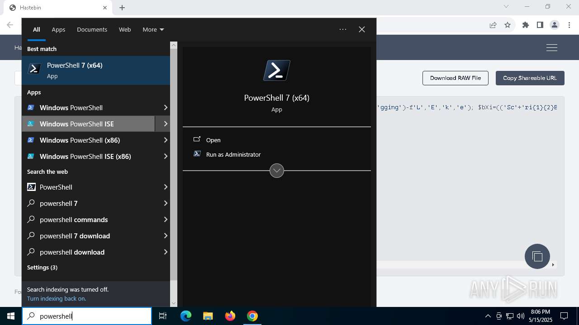
Task: Expand the More filter dropdown
Action: point(153,29)
